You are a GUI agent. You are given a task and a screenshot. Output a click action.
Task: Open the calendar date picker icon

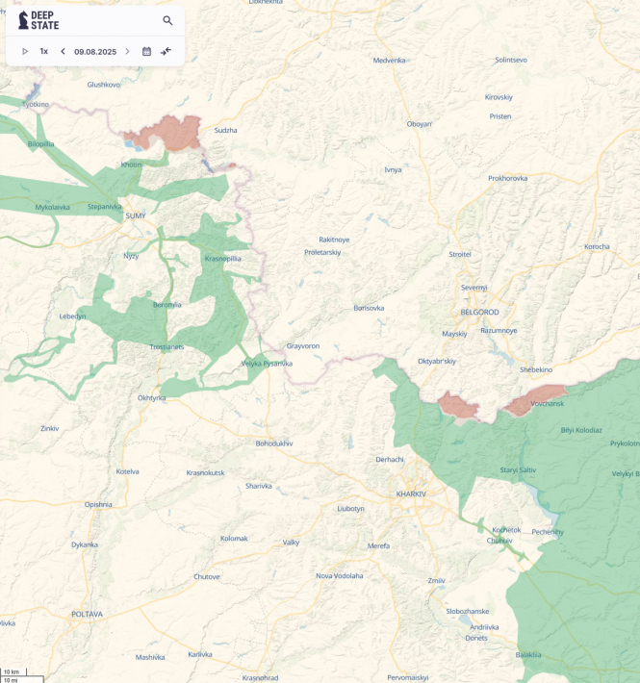(147, 51)
